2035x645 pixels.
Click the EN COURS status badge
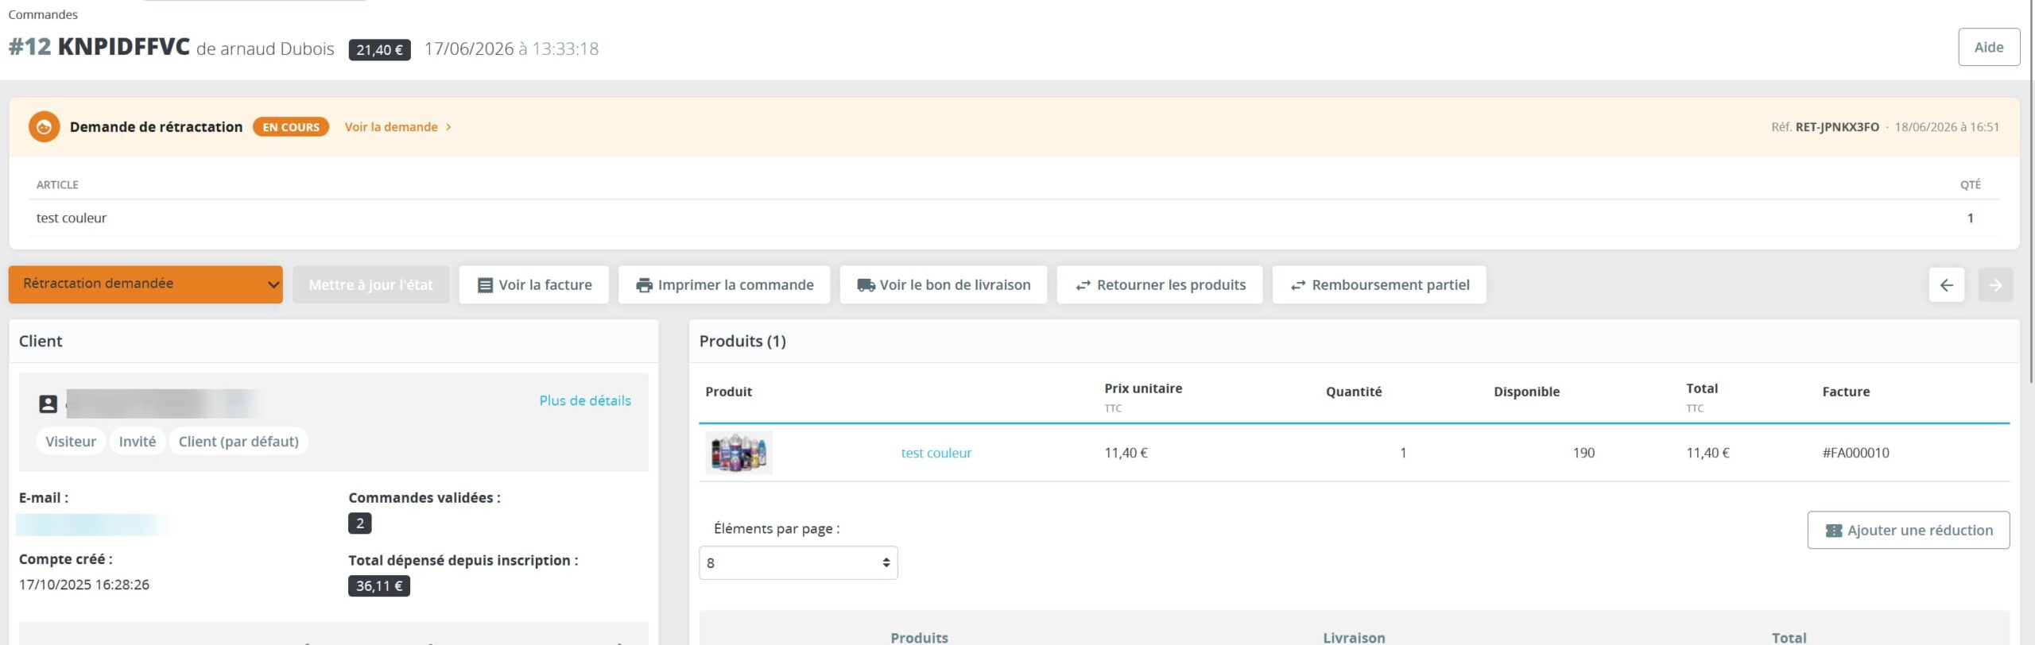click(x=291, y=127)
